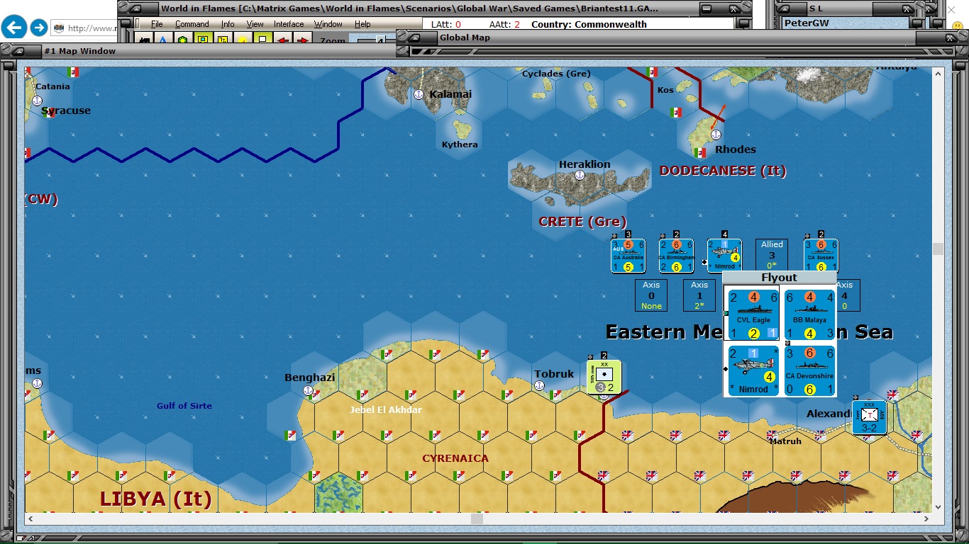Open the Window menu

coord(328,24)
